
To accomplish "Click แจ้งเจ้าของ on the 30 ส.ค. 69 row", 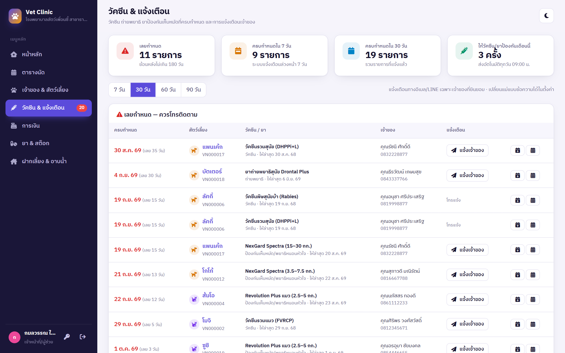I will [467, 150].
